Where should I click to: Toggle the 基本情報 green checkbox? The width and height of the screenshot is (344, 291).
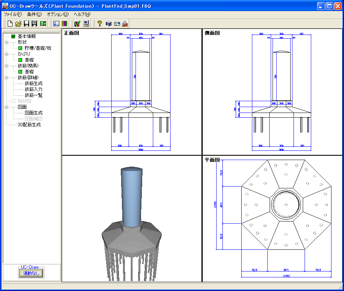point(13,36)
